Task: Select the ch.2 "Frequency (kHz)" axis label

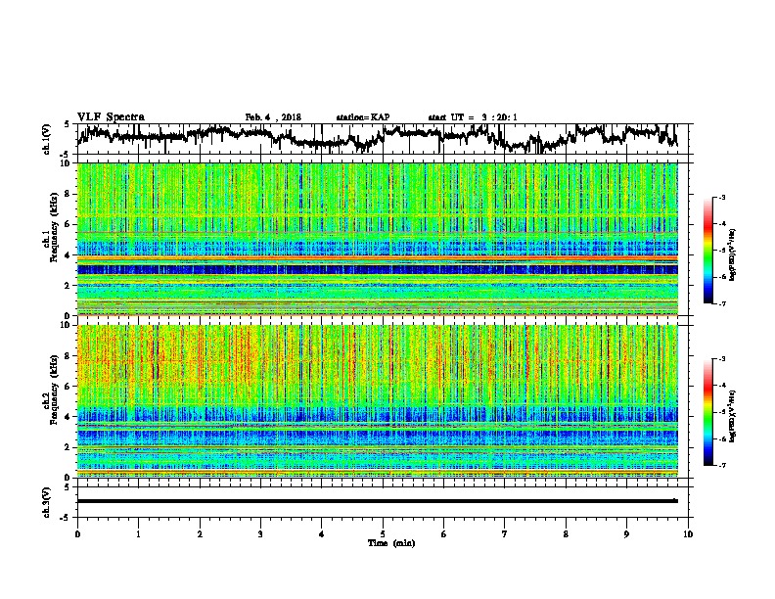Action: point(54,390)
